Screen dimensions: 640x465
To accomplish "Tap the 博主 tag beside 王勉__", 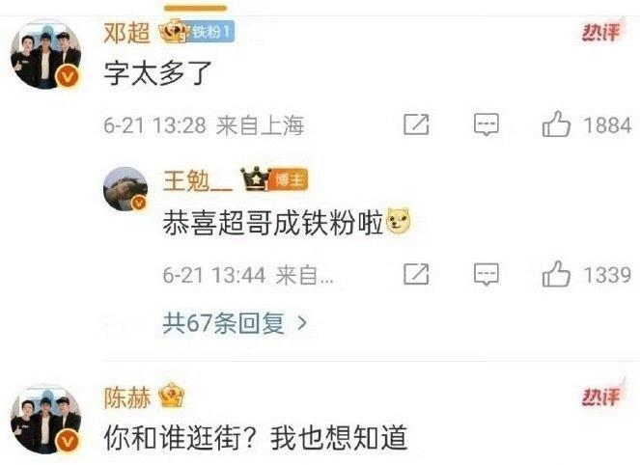I will 289,179.
